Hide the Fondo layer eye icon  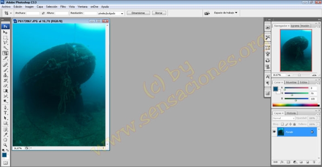274,132
